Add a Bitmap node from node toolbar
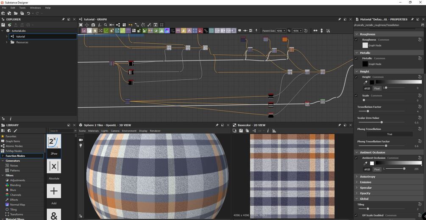Viewport: 426px width, 220px height. [x=84, y=31]
